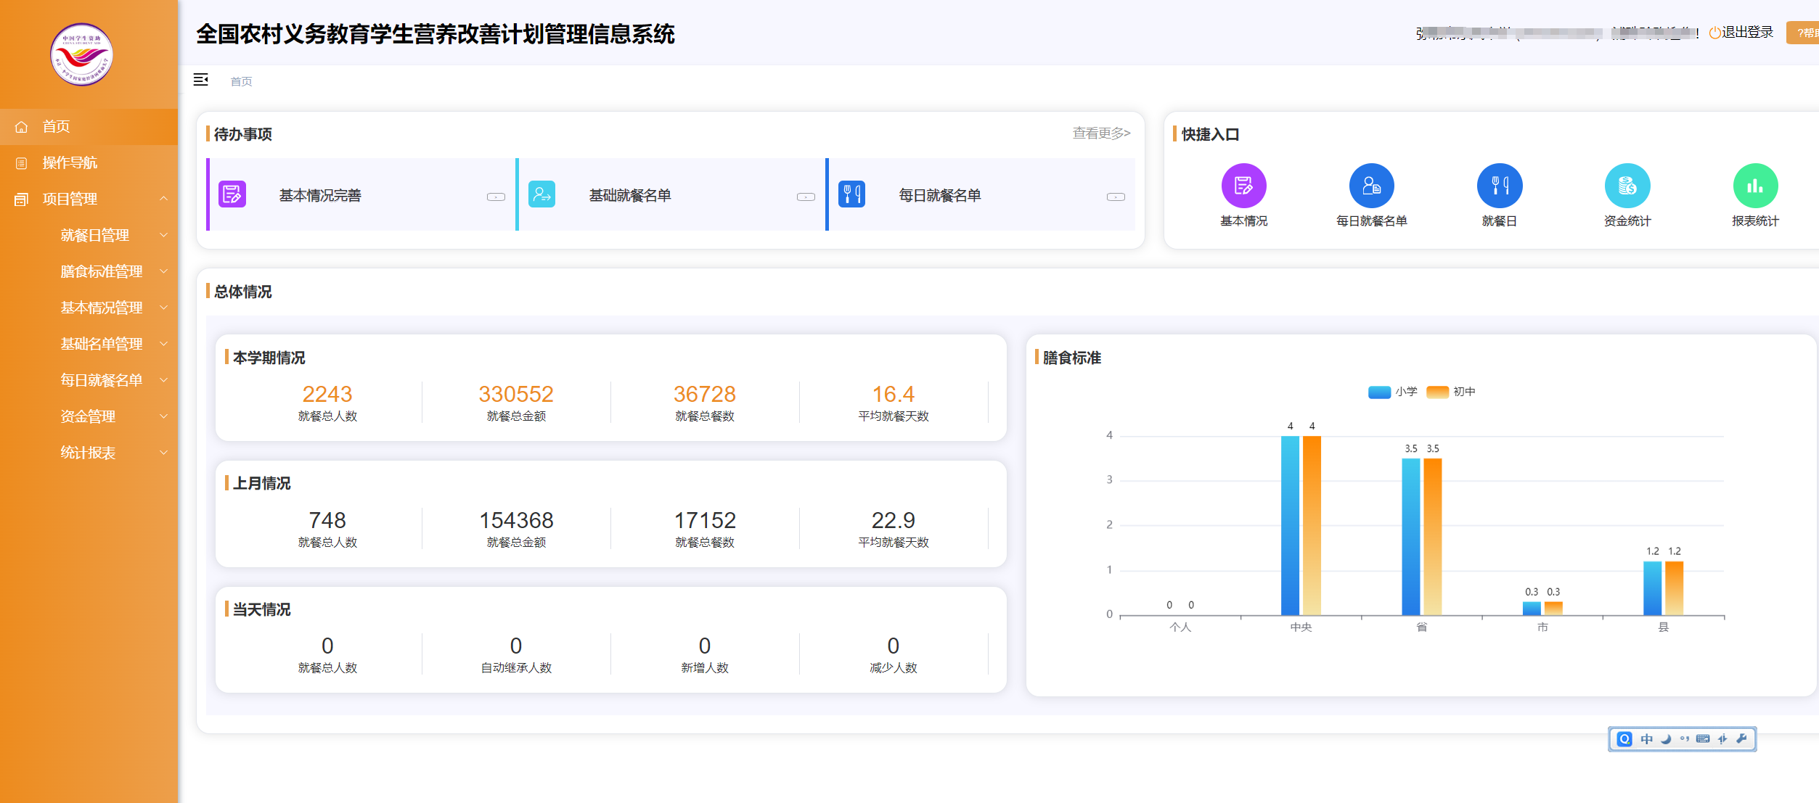
Task: Click the blue 每日就餐名单 todo icon
Action: click(x=852, y=194)
